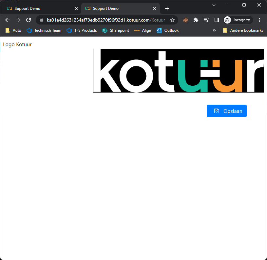
Task: Open the Sharepoint bookmark
Action: pyautogui.click(x=115, y=30)
